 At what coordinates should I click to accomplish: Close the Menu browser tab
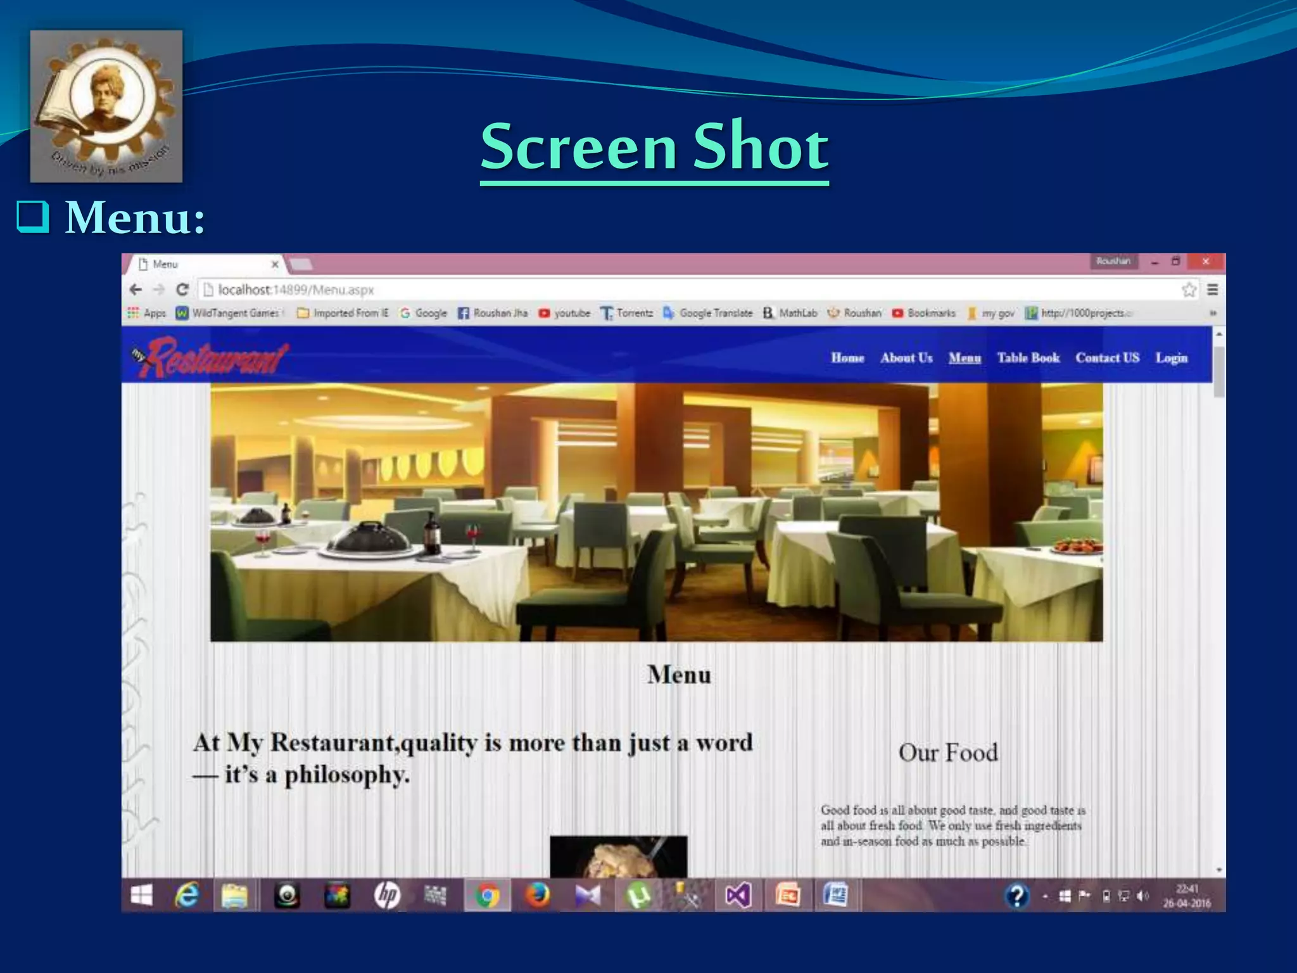tap(275, 264)
